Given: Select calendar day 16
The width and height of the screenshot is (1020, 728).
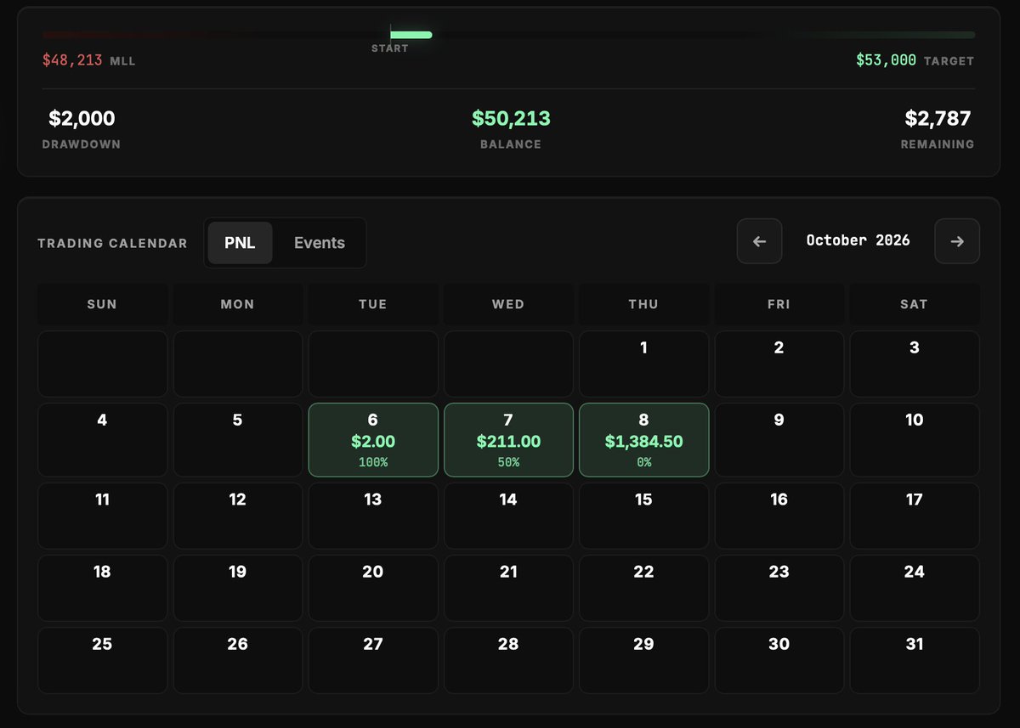Looking at the screenshot, I should click(x=779, y=516).
